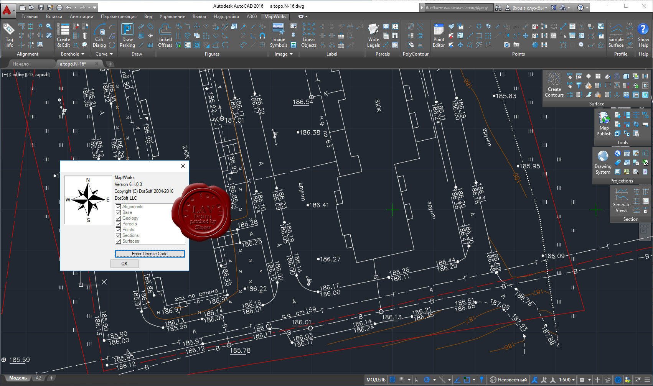
Task: Open the Сверху view control label
Action: pos(18,75)
